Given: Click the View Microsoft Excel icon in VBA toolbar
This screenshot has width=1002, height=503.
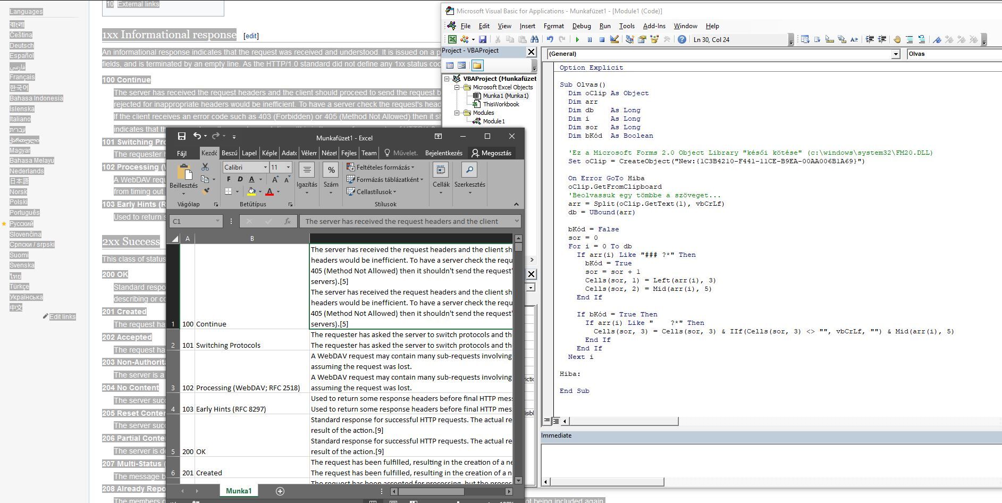Looking at the screenshot, I should point(452,39).
